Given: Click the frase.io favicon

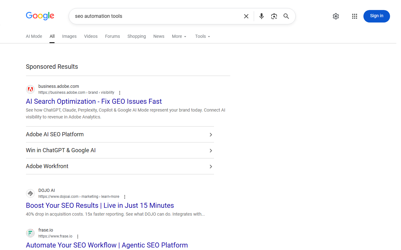Looking at the screenshot, I should pos(30,233).
